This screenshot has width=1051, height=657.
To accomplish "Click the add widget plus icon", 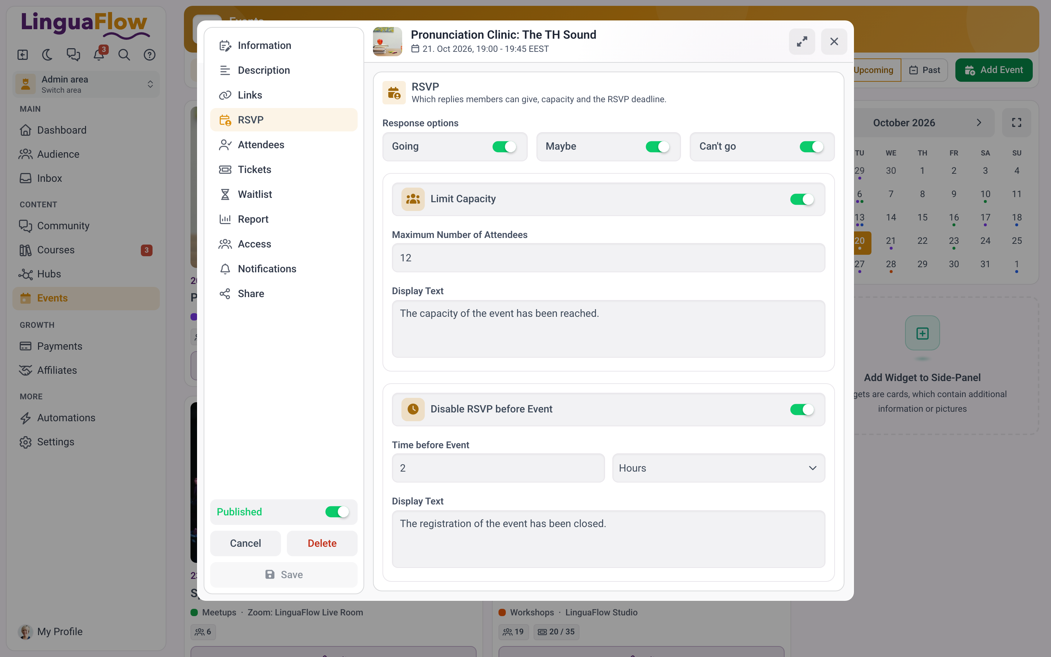I will point(923,333).
